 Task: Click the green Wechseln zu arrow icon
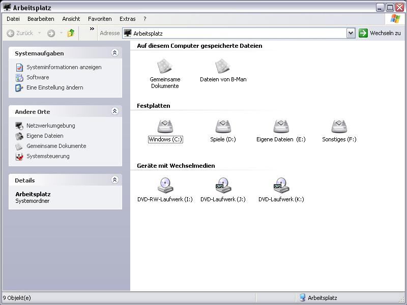point(363,33)
